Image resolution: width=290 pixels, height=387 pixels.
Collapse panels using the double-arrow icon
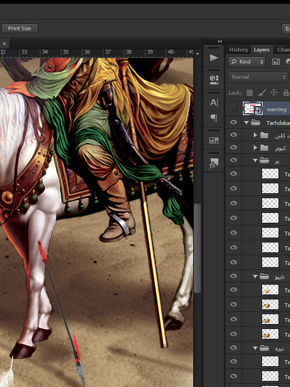click(x=219, y=41)
